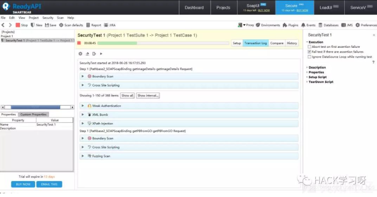Open Databases from the toolbar
This screenshot has height=197, width=377.
[x=328, y=25]
